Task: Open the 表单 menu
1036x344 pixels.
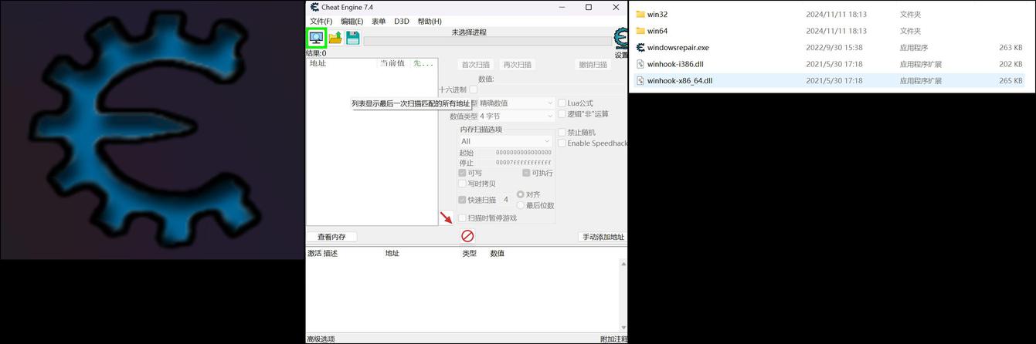Action: (379, 22)
